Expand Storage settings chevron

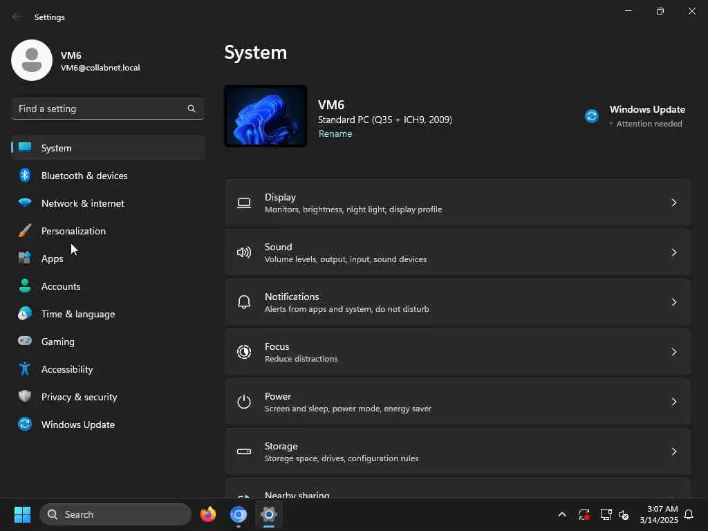[x=673, y=451]
